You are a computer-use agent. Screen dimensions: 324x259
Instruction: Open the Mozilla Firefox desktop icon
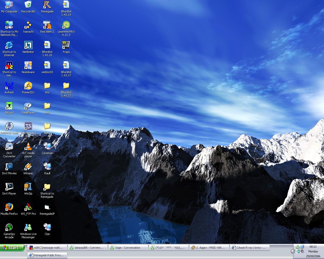[x=9, y=207]
